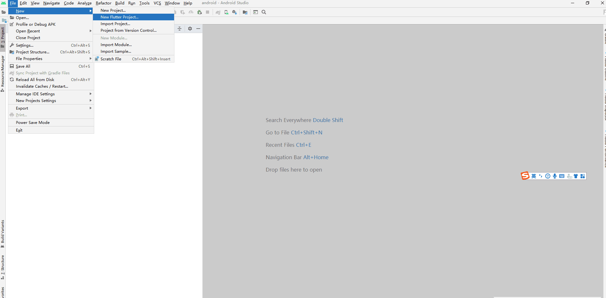The width and height of the screenshot is (606, 298).
Task: Open the Build menu
Action: [120, 3]
